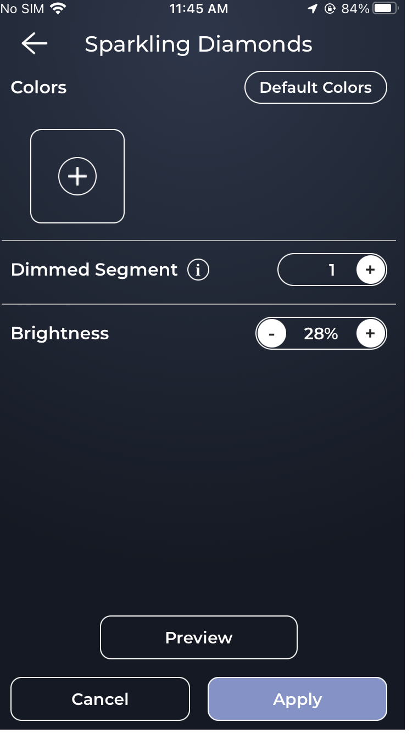This screenshot has height=745, width=418.
Task: Tap the battery icon in status bar
Action: coord(384,9)
